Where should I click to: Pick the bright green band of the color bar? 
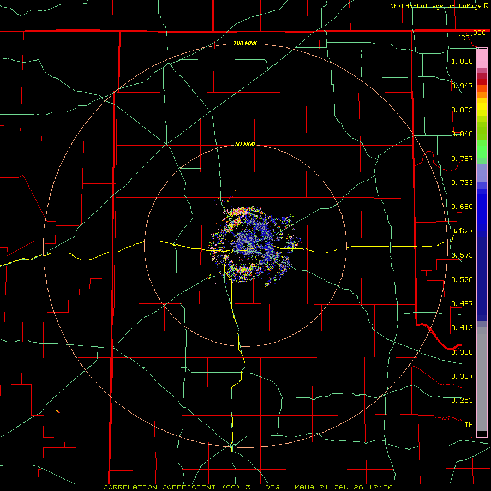point(482,149)
